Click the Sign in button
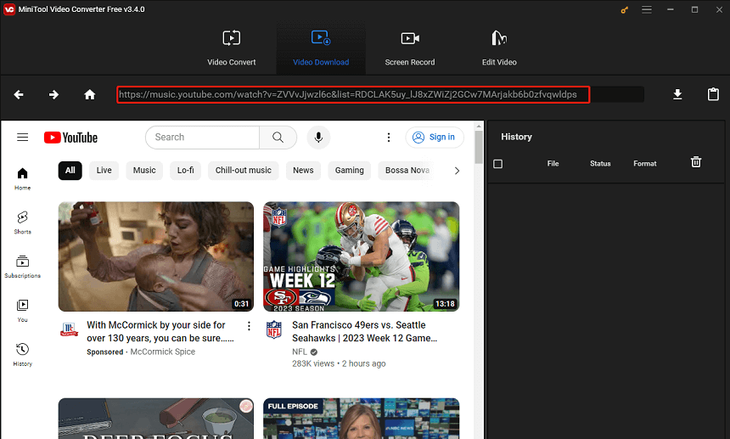This screenshot has height=439, width=730. [x=435, y=138]
